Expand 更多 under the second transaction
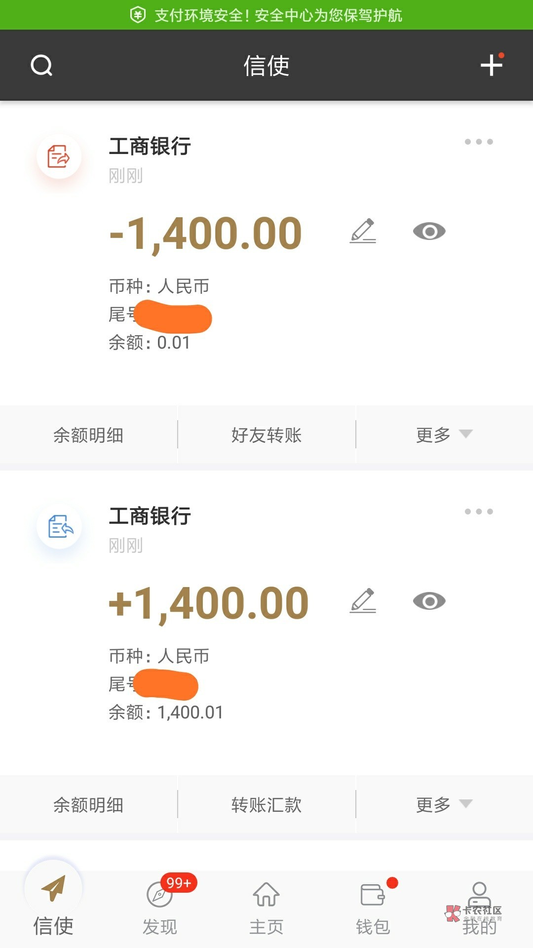Viewport: 533px width, 948px height. [x=444, y=805]
